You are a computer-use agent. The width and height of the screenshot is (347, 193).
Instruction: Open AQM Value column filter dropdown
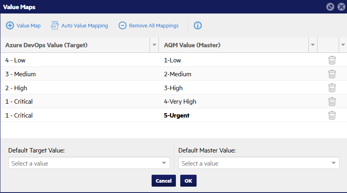(313, 45)
